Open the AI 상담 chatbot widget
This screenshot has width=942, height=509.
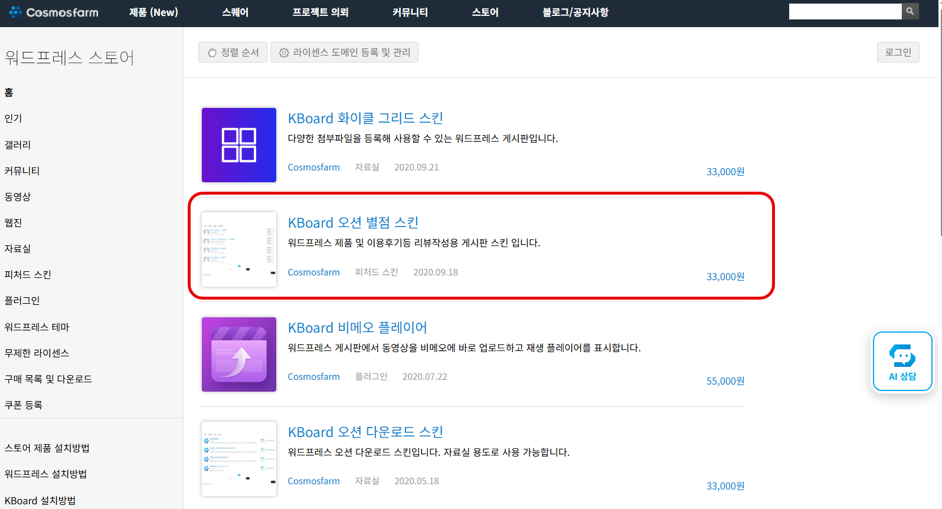[902, 362]
